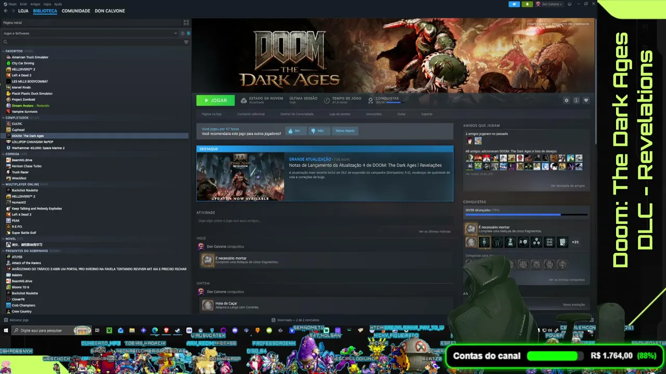
Task: Click the library search field
Action: point(92,42)
